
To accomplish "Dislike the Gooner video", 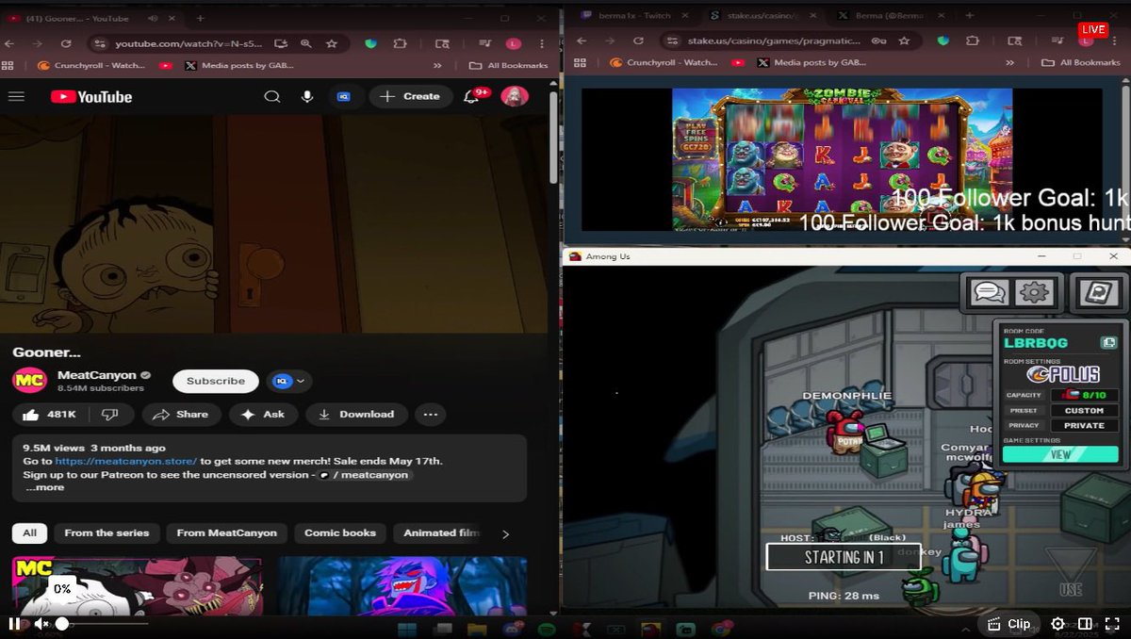I will (109, 414).
